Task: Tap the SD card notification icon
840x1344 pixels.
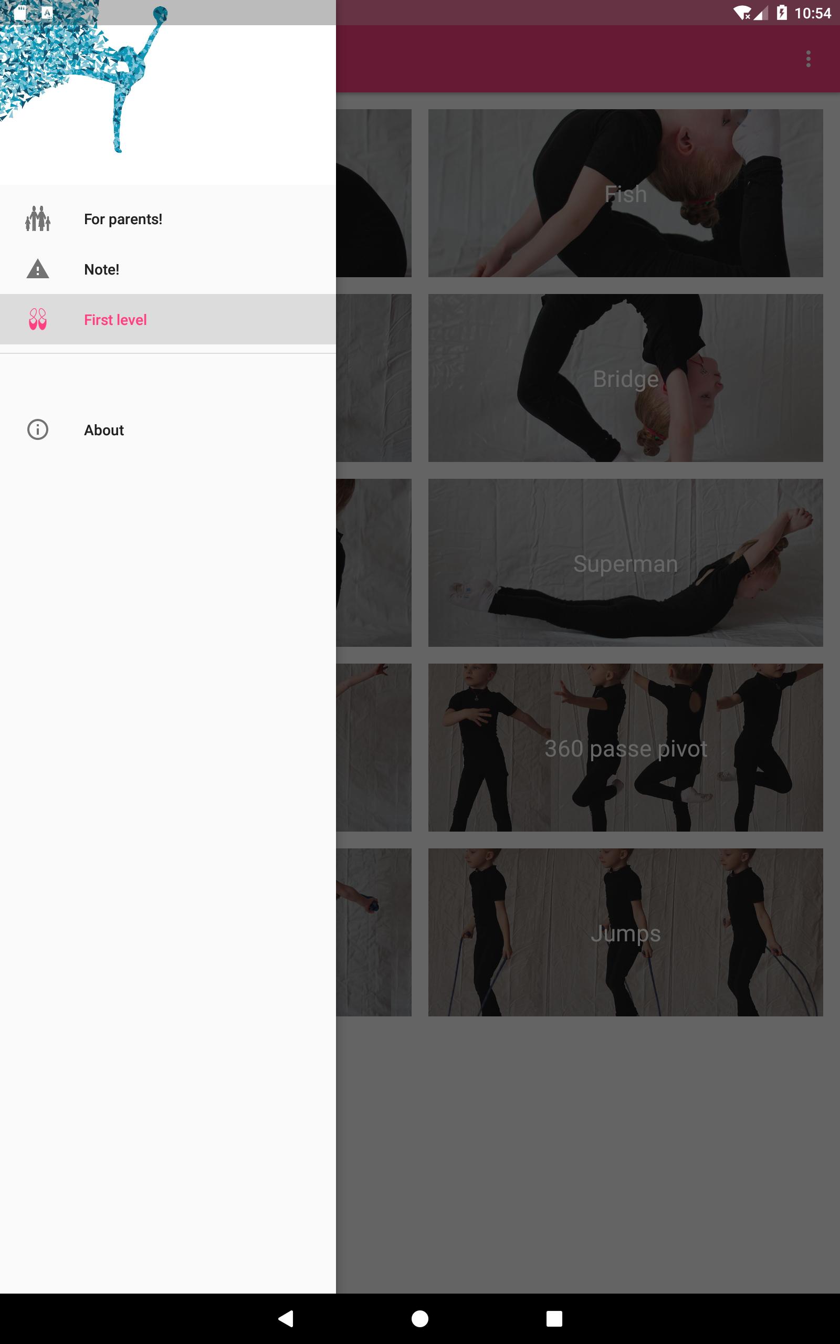Action: coord(20,13)
